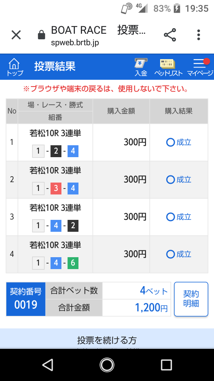Screen dimensions: 214x381
Task: Open the マイページ hamburger menu
Action: tap(200, 67)
